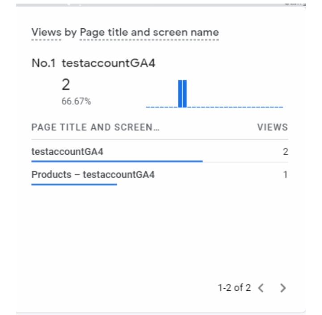
Task: Open the Page title and screen name dimension selector
Action: point(149,33)
